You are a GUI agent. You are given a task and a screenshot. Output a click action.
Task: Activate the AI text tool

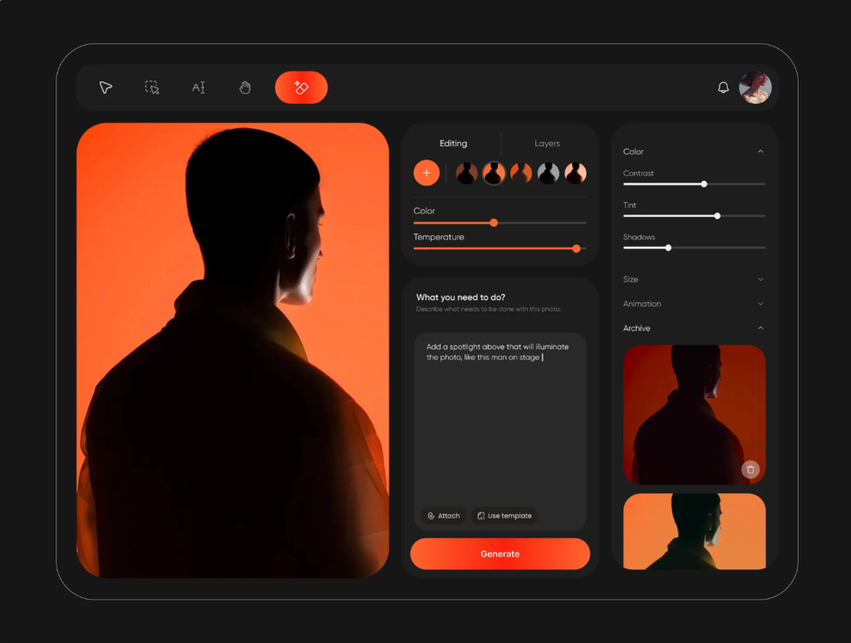click(x=199, y=87)
